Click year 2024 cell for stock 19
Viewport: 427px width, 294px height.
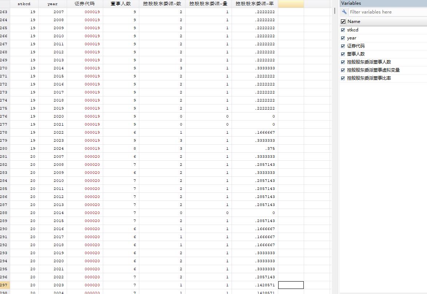(x=53, y=148)
